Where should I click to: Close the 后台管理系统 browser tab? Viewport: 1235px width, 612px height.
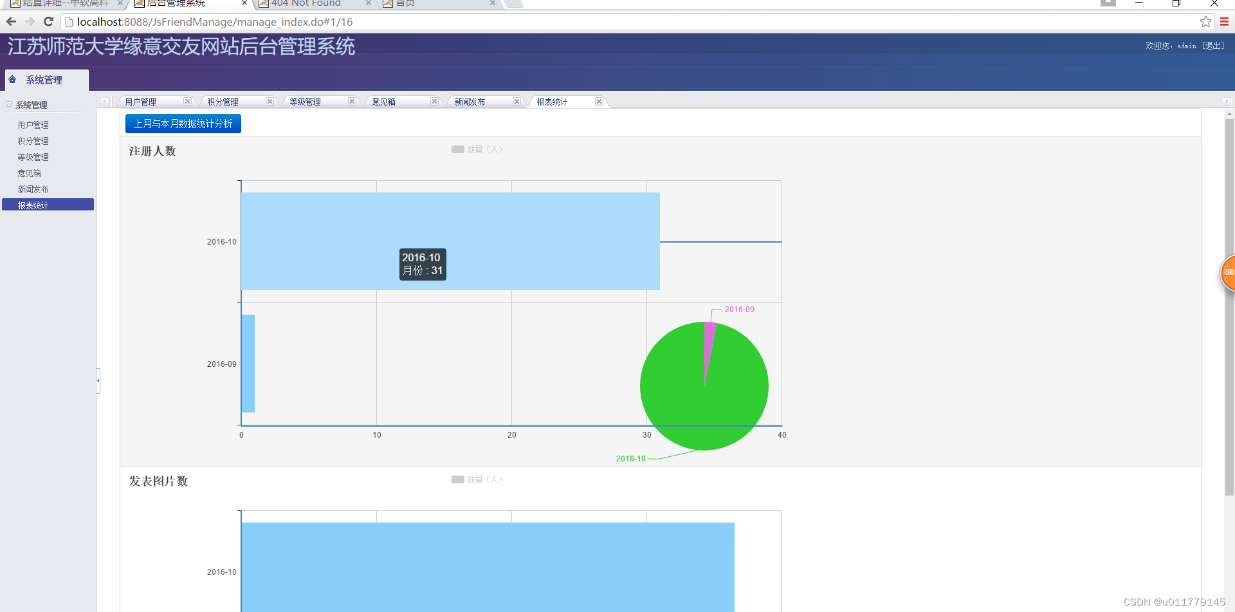(244, 3)
